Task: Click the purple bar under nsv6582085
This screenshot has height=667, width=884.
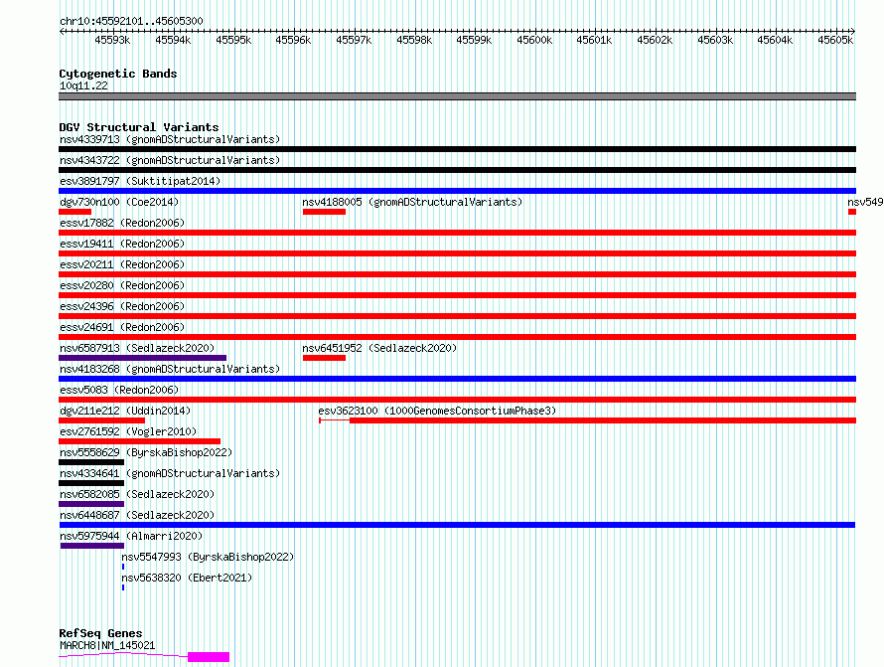Action: click(x=91, y=504)
